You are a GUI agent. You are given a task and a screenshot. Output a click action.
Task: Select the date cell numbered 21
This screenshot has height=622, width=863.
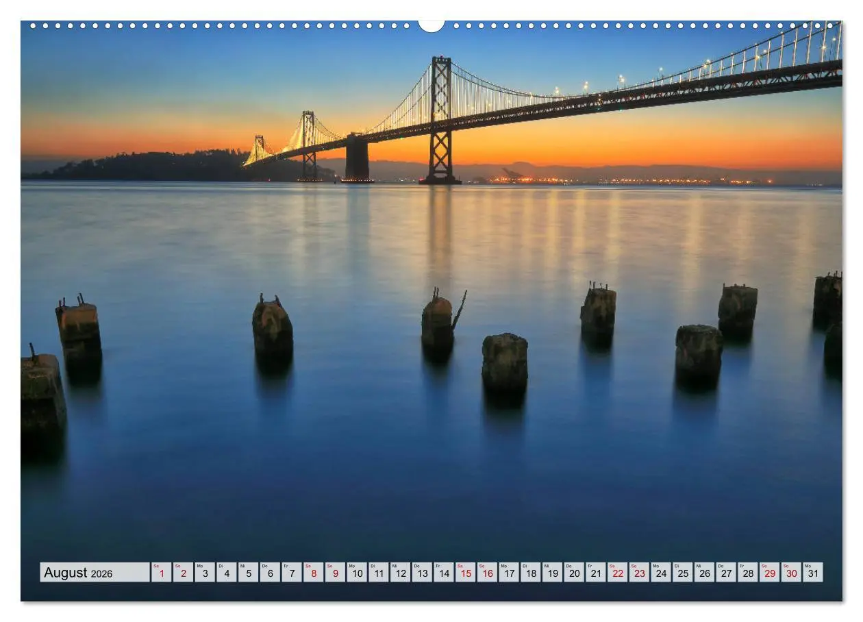coord(595,573)
